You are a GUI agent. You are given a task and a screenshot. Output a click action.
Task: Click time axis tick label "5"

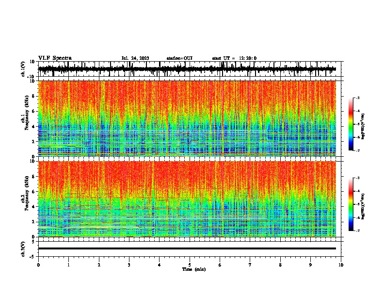click(190, 265)
